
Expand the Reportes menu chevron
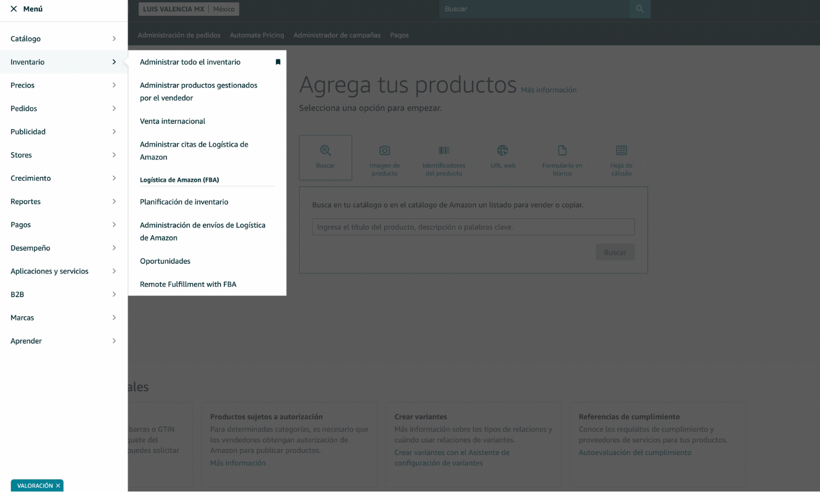114,201
